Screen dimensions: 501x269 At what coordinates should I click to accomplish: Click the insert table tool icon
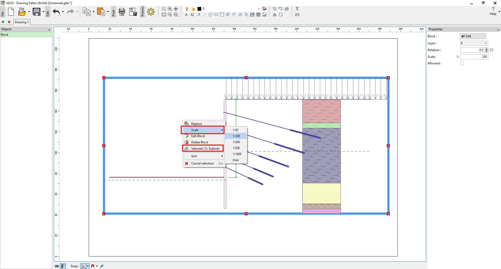(x=258, y=15)
